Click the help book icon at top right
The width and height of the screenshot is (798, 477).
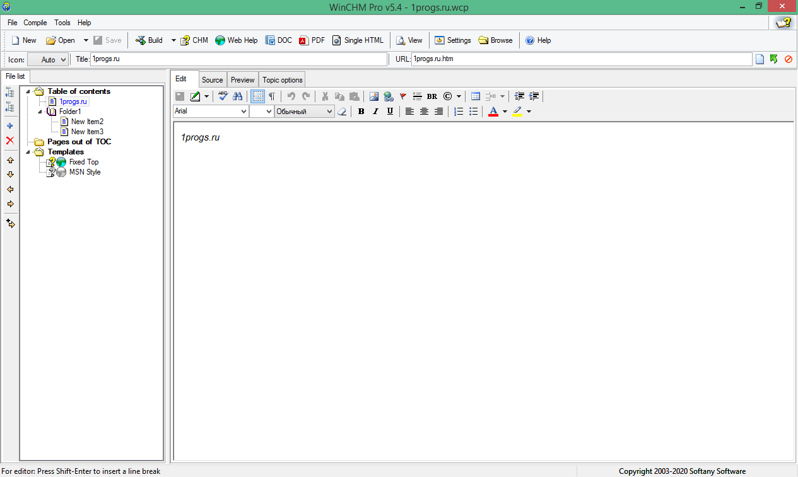click(783, 23)
